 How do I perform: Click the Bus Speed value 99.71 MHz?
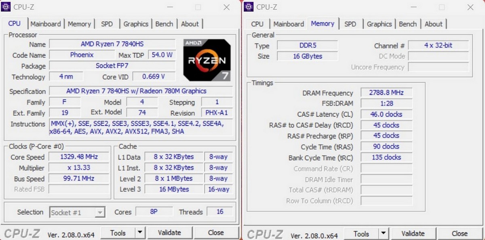[79, 178]
